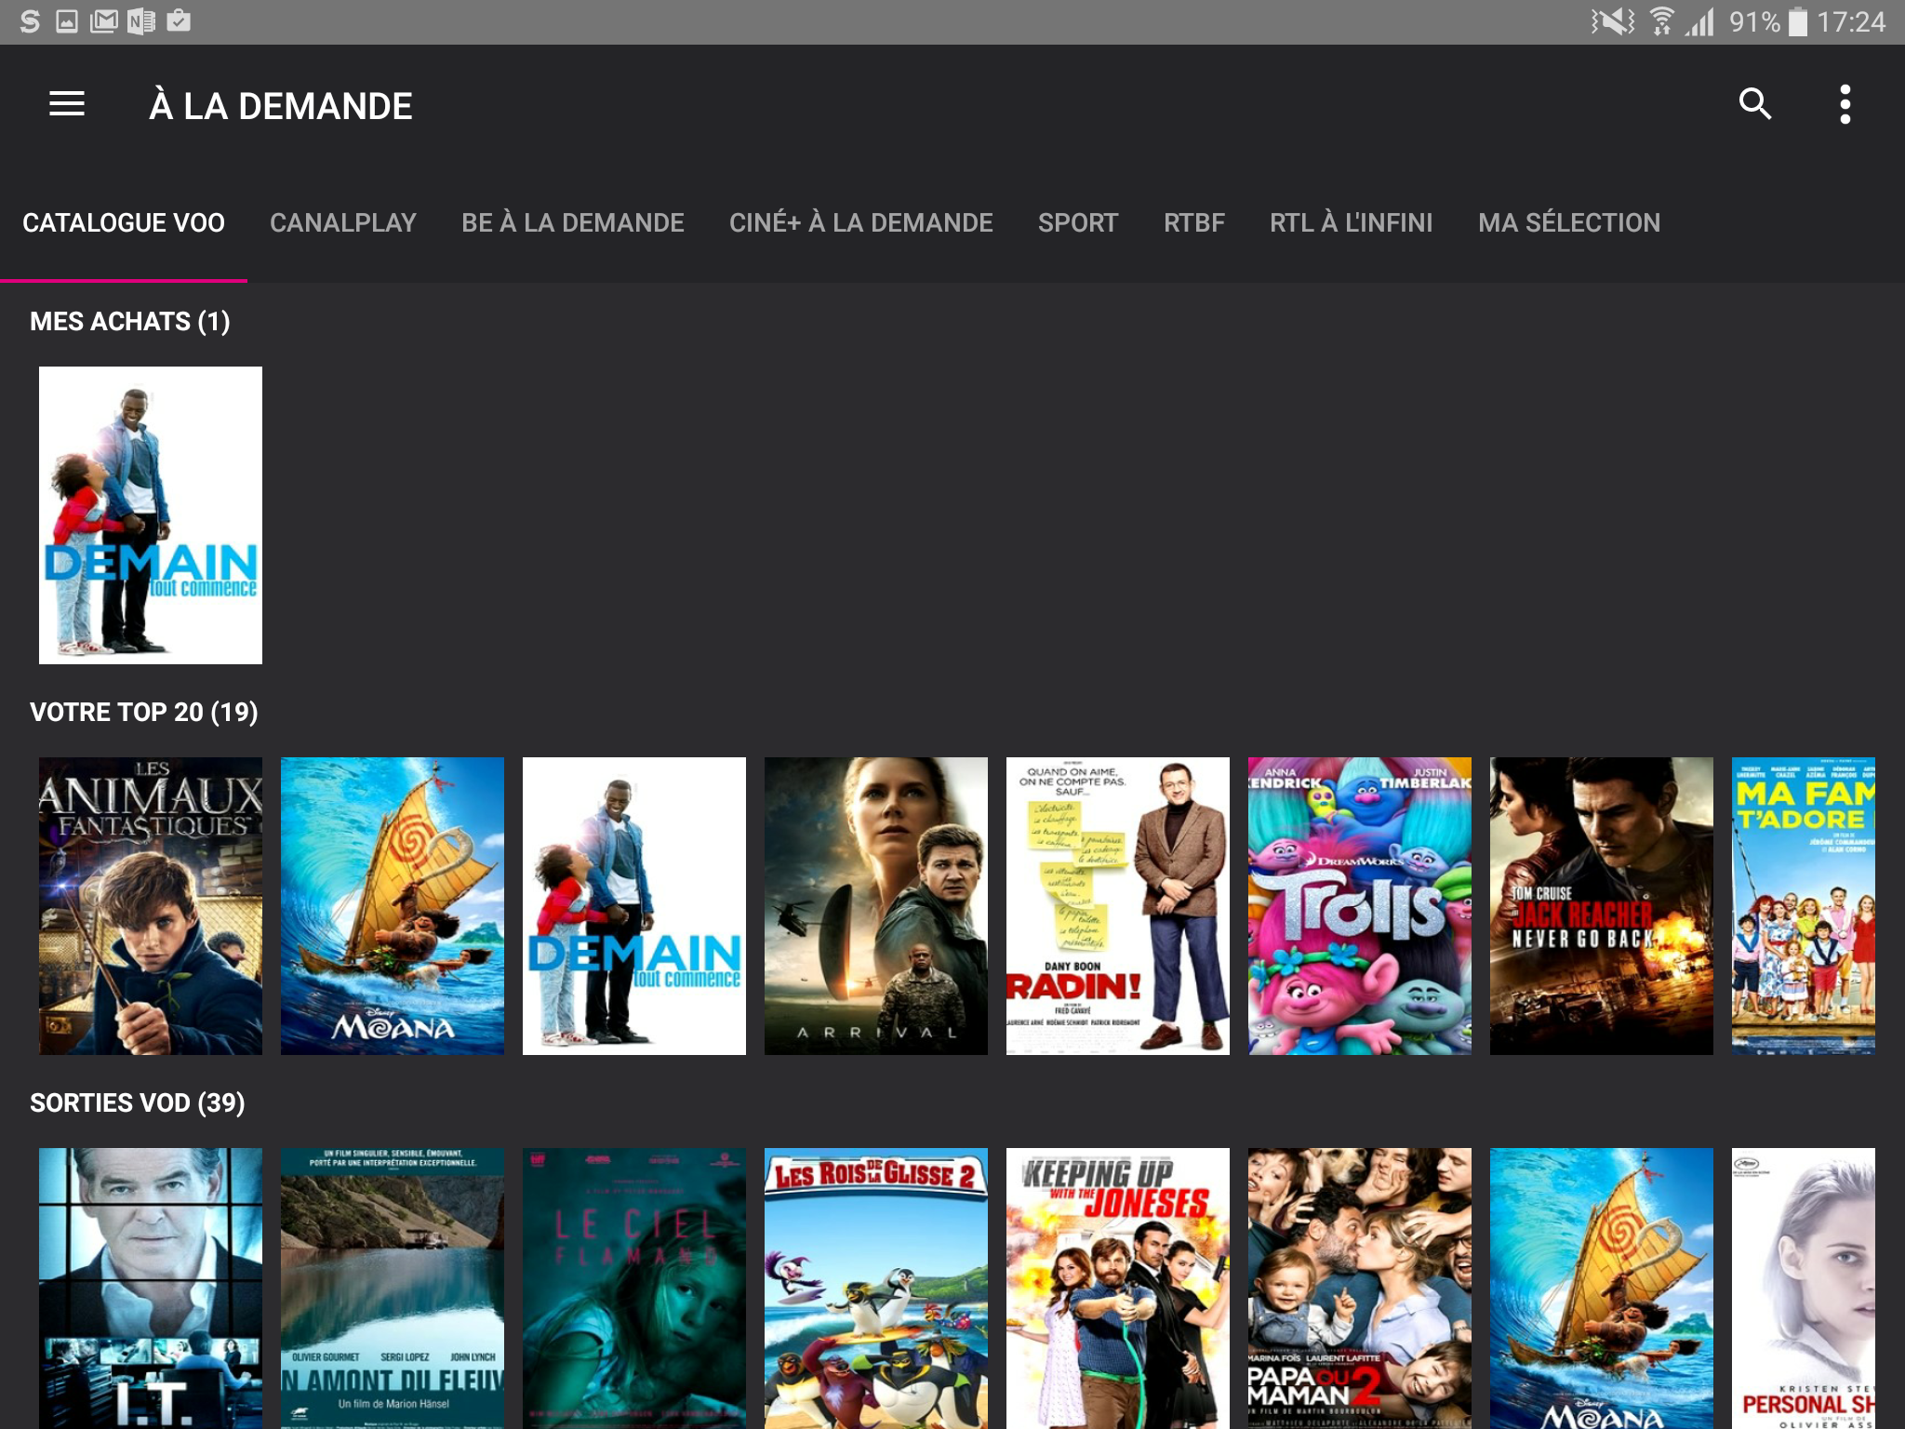This screenshot has height=1429, width=1905.
Task: Open the Arrival movie poster
Action: click(x=875, y=906)
